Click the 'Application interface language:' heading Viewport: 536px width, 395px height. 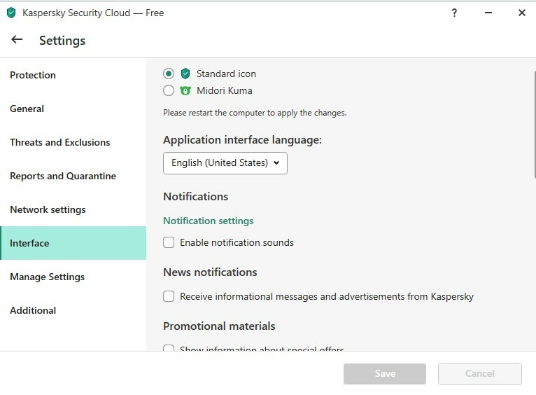[242, 140]
